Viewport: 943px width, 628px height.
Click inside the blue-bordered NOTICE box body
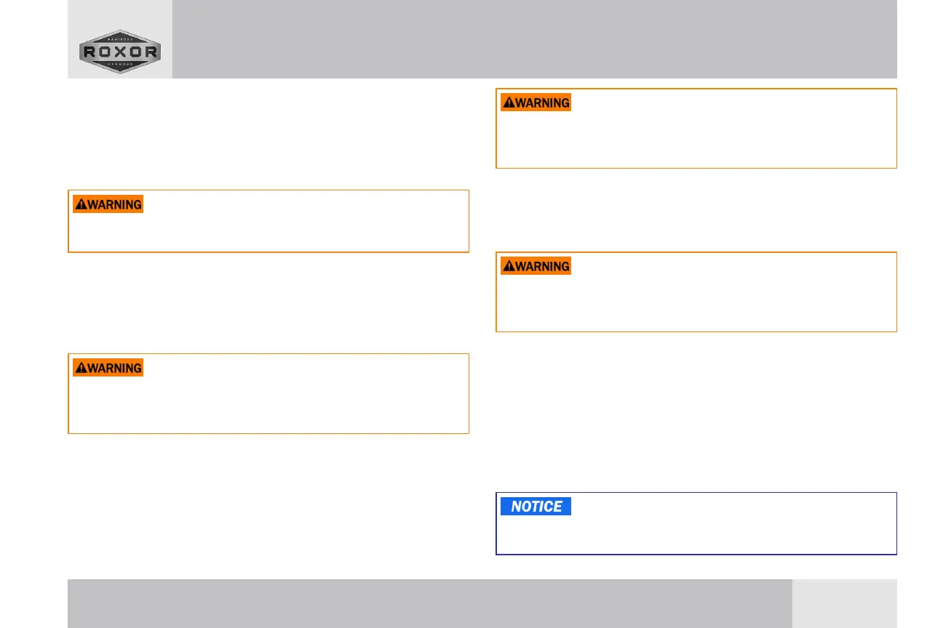[696, 534]
